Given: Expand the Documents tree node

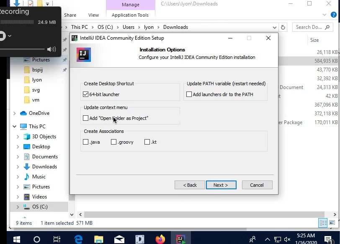Looking at the screenshot, I should coord(18,157).
